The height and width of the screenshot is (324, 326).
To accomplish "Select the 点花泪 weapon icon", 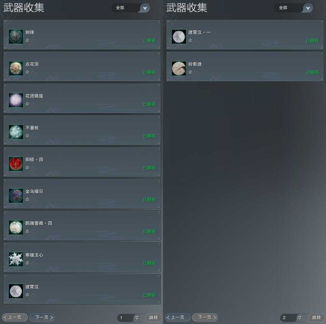I will [16, 68].
